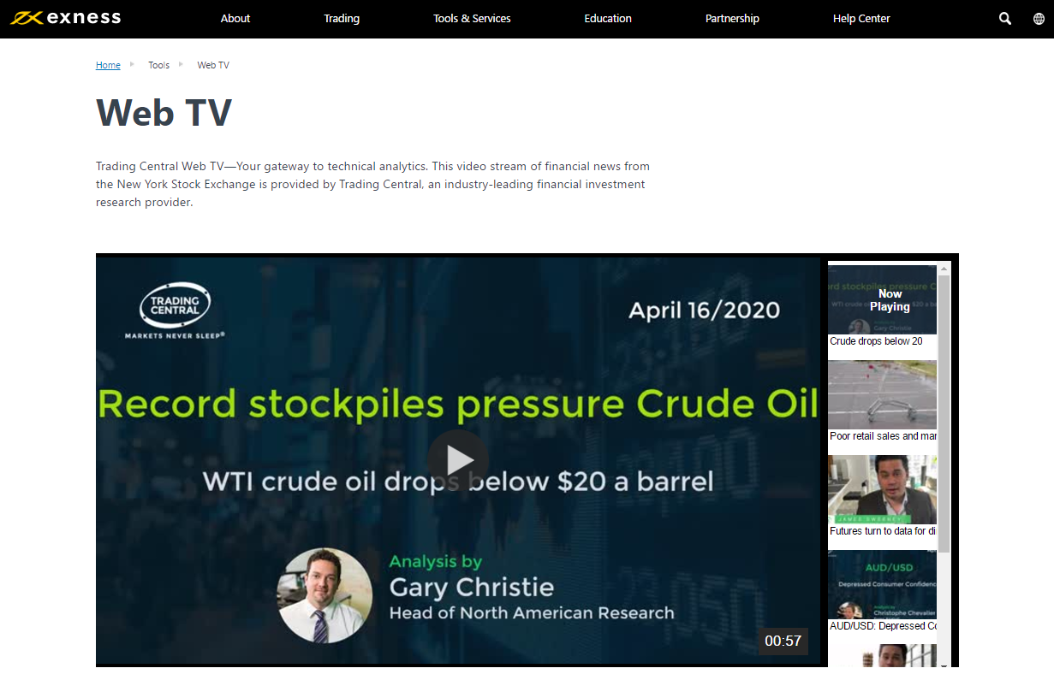Click the 'AUD/USD: Depressed' title
Viewport: 1054px width, 680px height.
pos(883,626)
